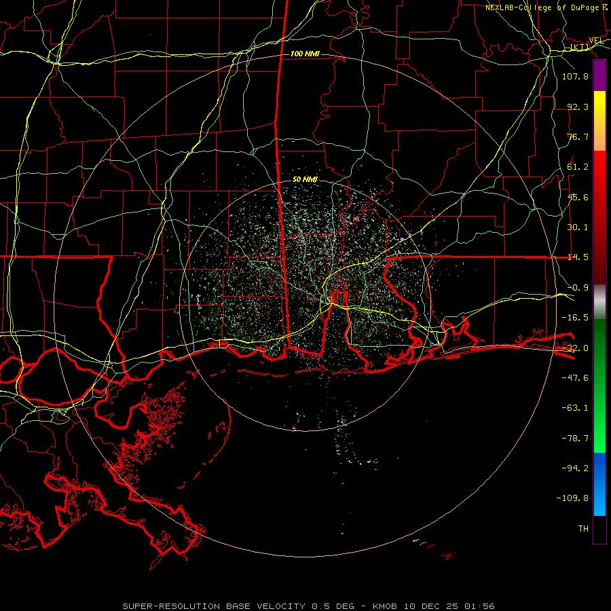Select the 30.1 velocity scale value
611x611 pixels.
pyautogui.click(x=578, y=227)
